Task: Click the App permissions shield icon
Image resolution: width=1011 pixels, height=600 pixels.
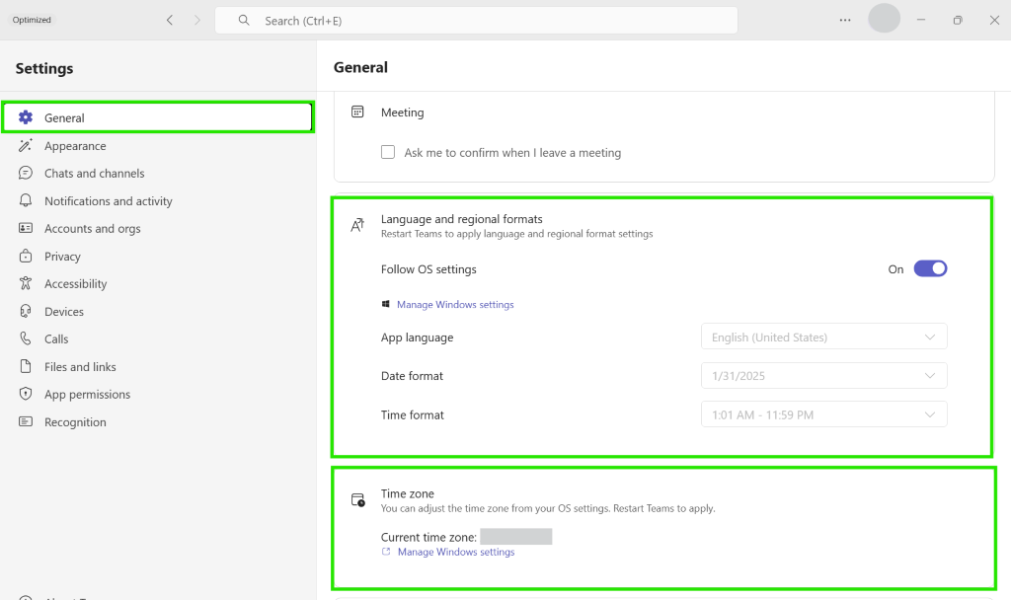Action: point(25,394)
